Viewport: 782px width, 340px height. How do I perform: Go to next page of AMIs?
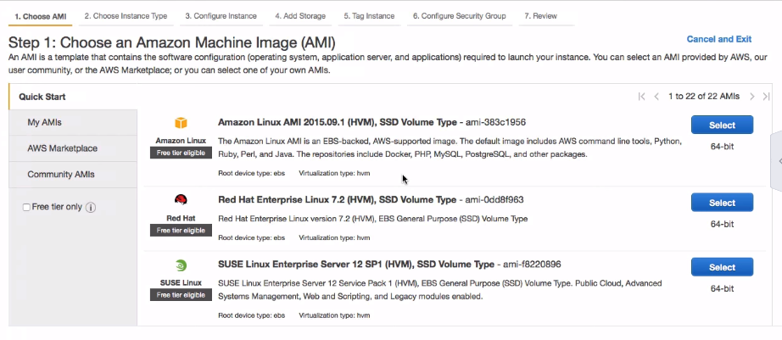(751, 96)
